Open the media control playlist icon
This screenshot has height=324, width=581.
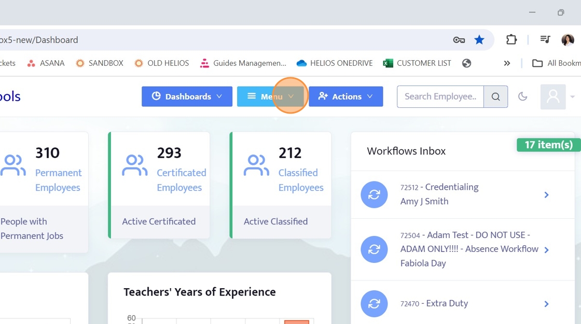pos(545,39)
